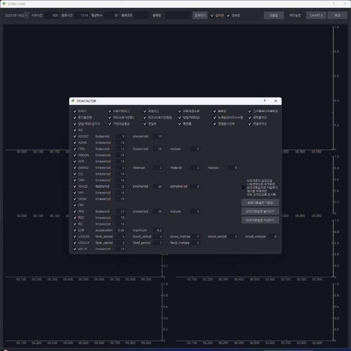Click the 확장 expand button
351x351 pixels.
(x=337, y=15)
